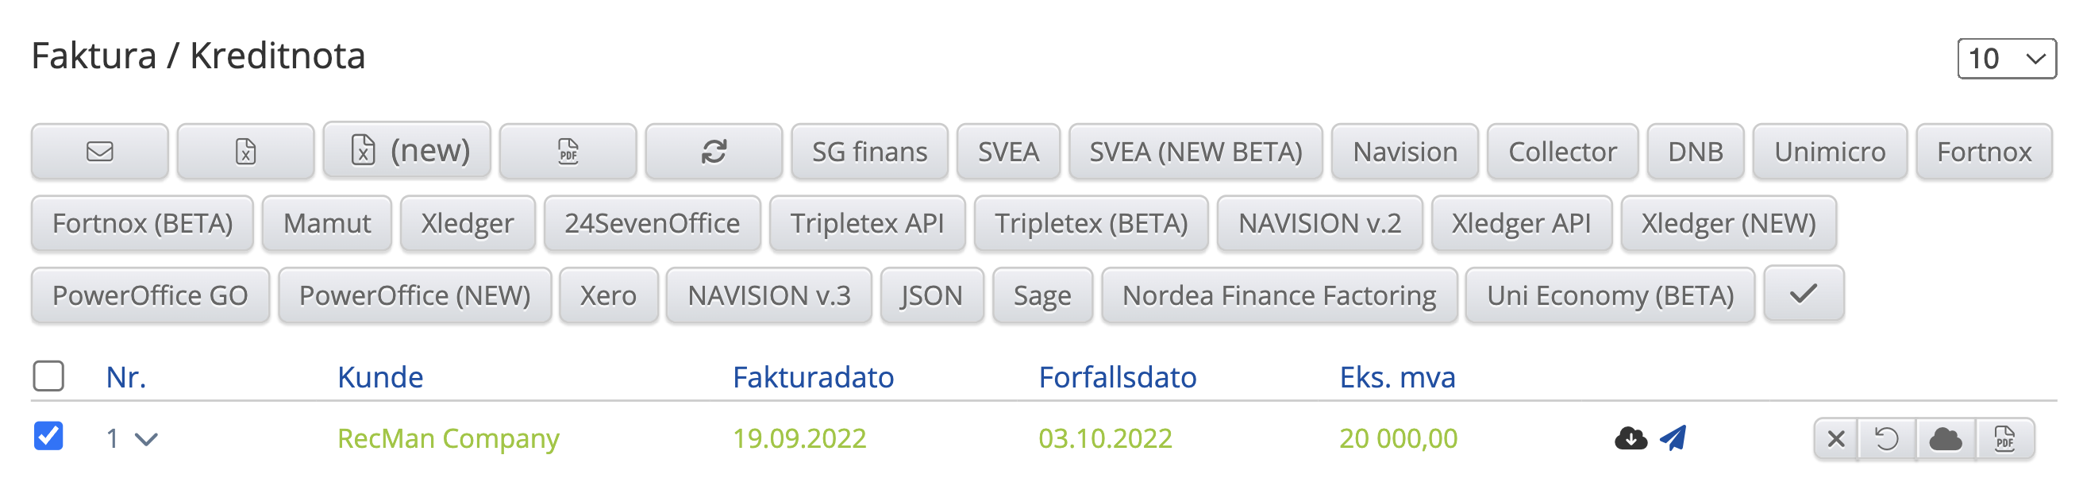2083x478 pixels.
Task: Expand invoice number 1 row chevron
Action: 145,439
